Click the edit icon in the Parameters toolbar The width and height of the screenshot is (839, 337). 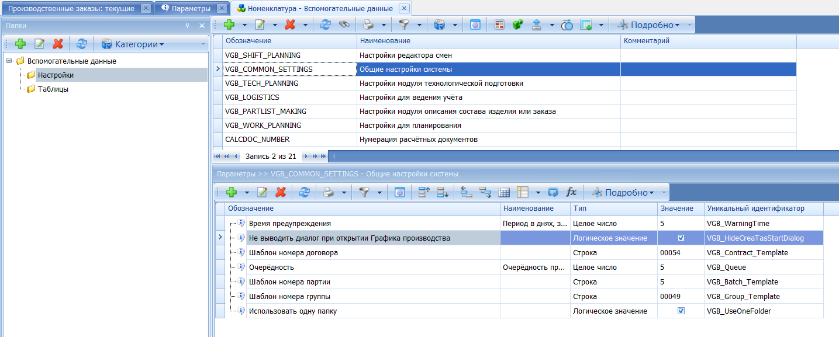(263, 192)
